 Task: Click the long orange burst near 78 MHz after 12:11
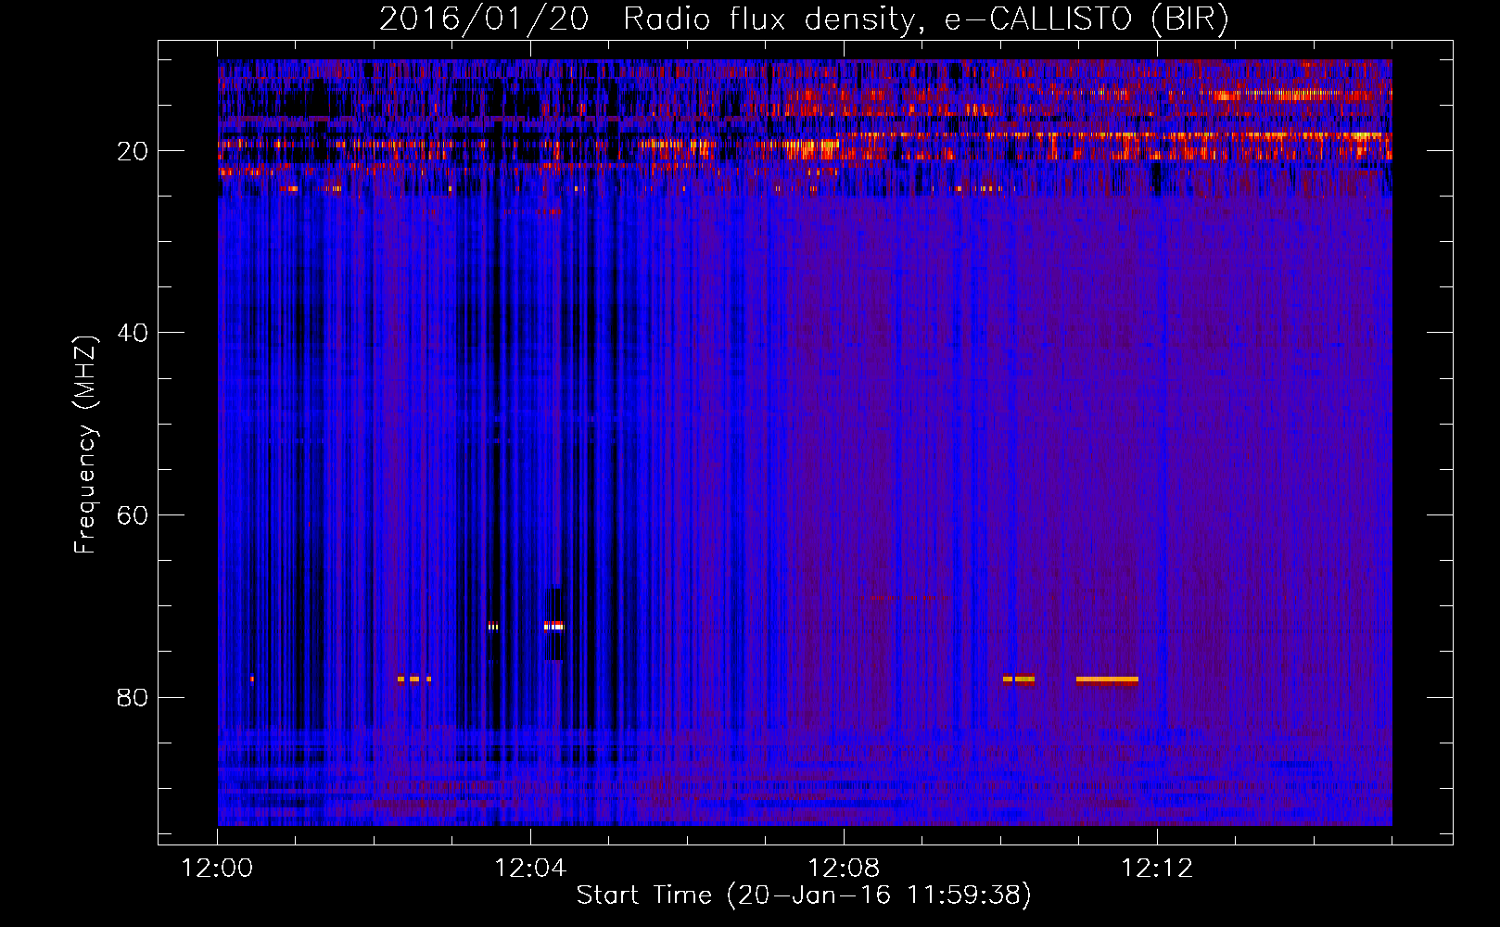tap(1107, 679)
